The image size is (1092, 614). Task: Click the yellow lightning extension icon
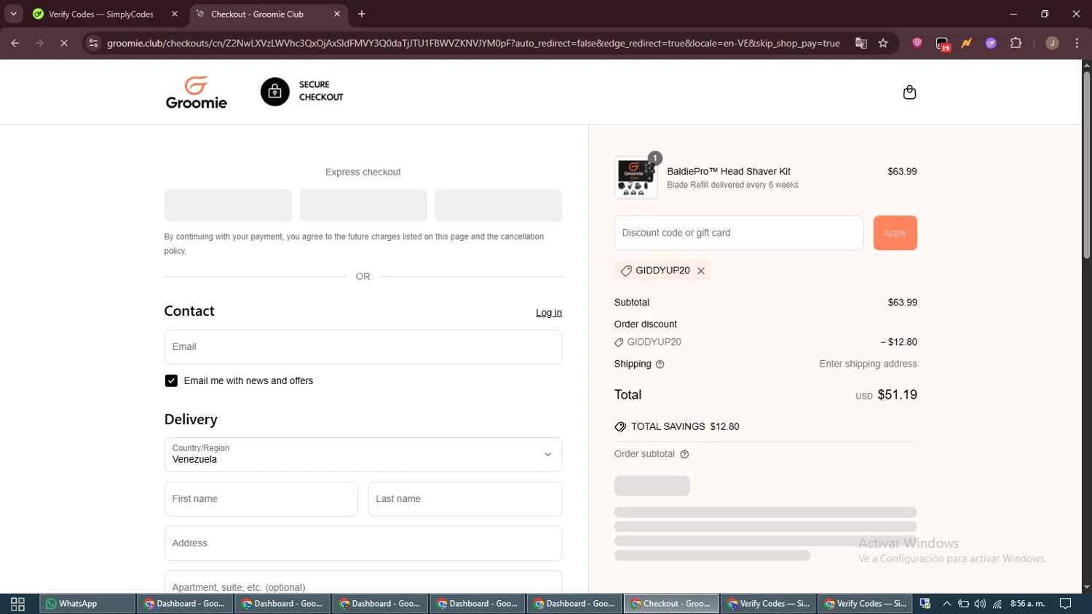click(967, 44)
